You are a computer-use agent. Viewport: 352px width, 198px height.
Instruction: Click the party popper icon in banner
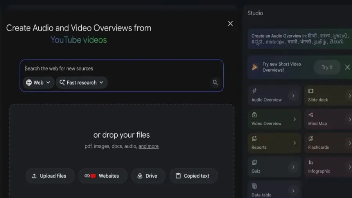click(255, 67)
